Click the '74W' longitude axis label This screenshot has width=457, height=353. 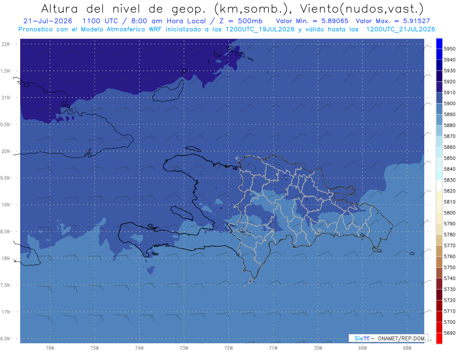pos(139,348)
